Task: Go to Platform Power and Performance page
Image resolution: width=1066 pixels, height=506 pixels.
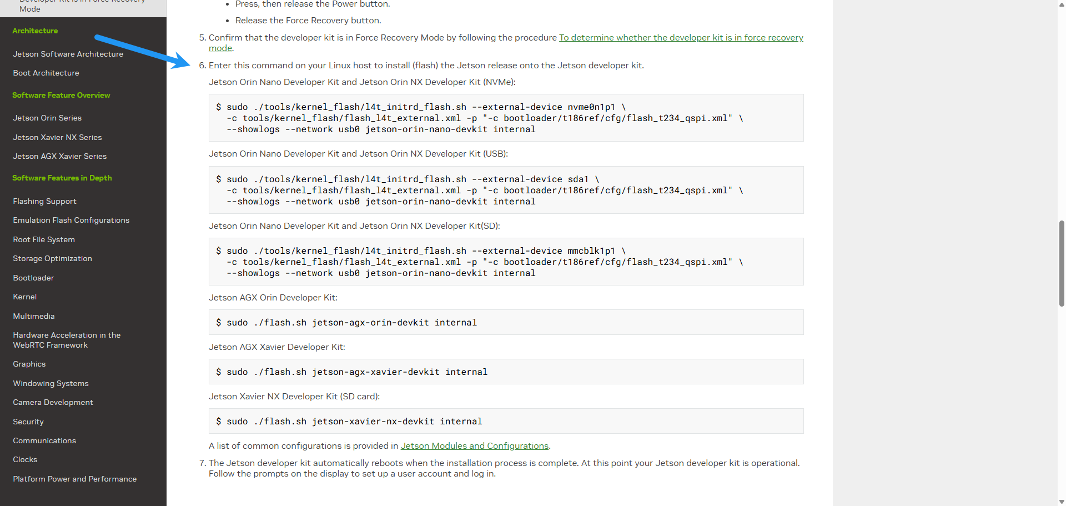Action: pos(75,479)
